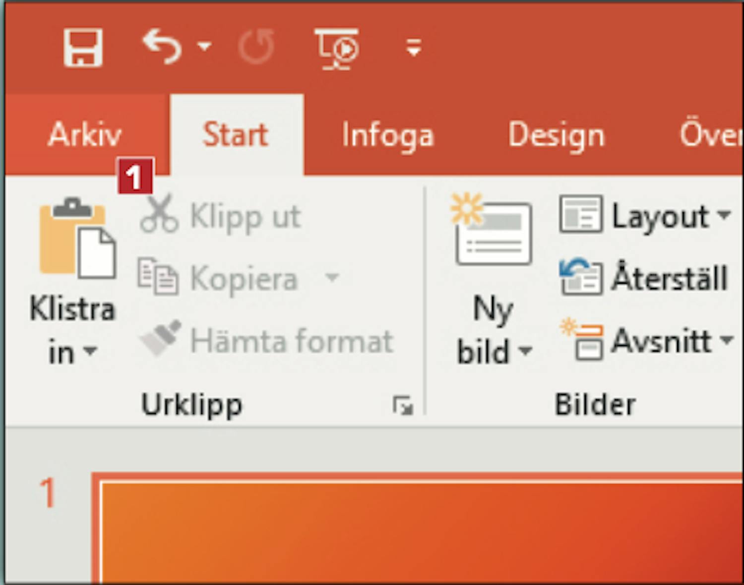Click the Återställ label

(670, 277)
